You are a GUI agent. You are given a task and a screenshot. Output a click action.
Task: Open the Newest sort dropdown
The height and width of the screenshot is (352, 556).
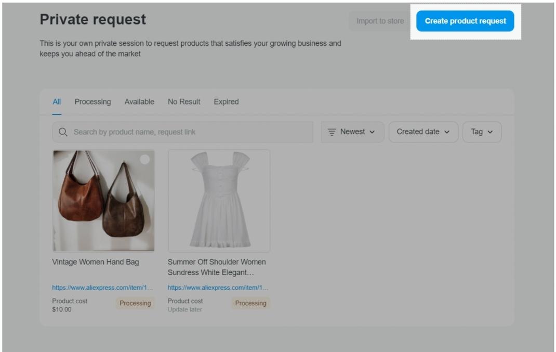[x=352, y=132]
